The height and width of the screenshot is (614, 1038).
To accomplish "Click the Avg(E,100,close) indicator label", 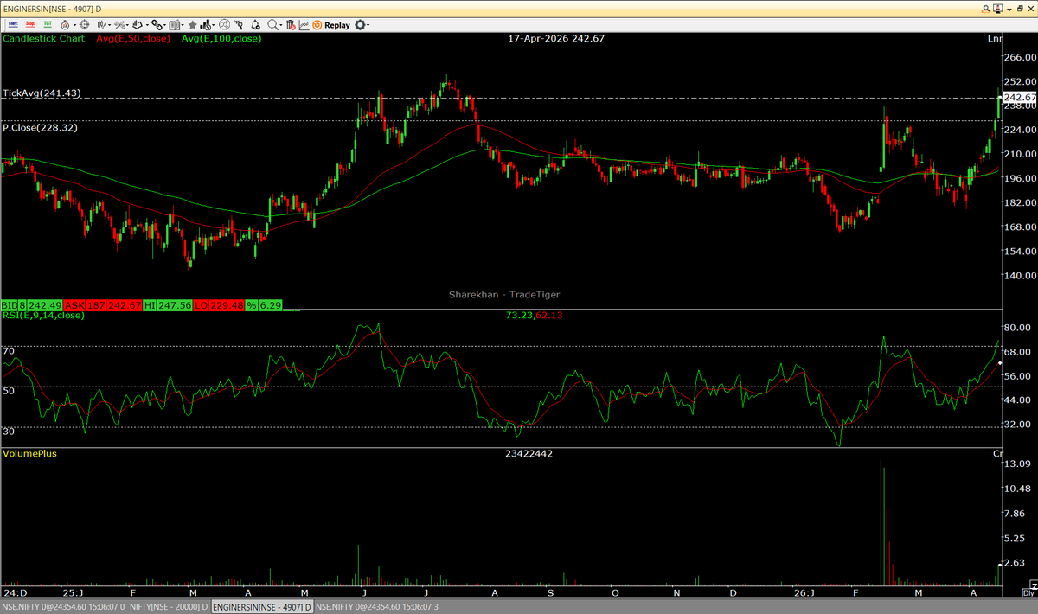I will click(x=221, y=39).
